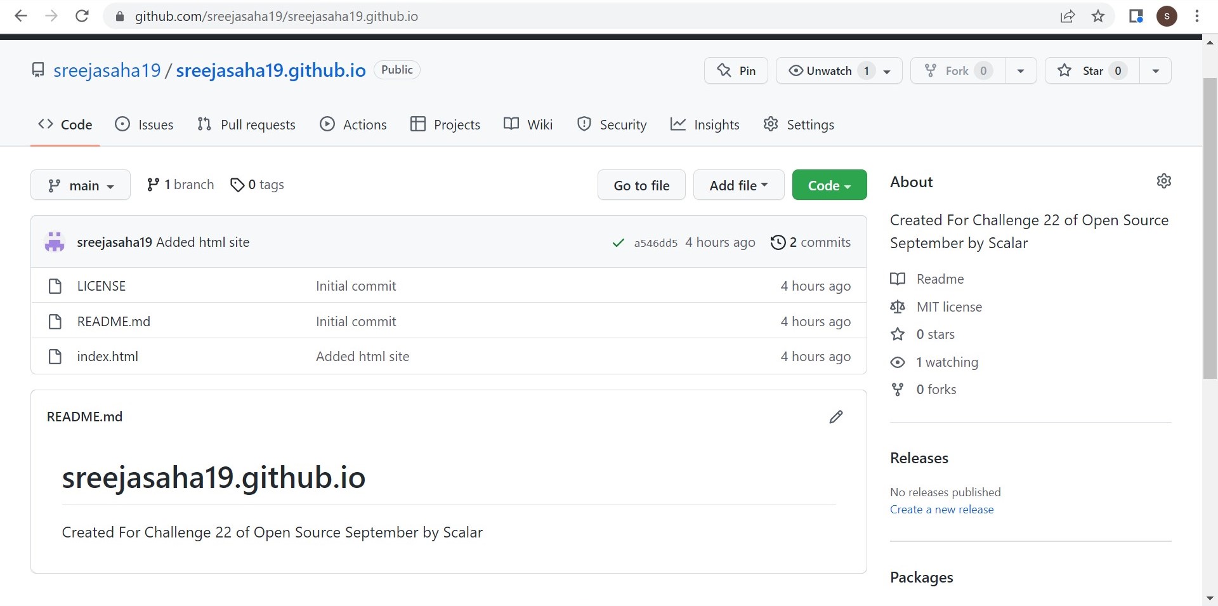
Task: Click the About section settings gear icon
Action: tap(1163, 181)
